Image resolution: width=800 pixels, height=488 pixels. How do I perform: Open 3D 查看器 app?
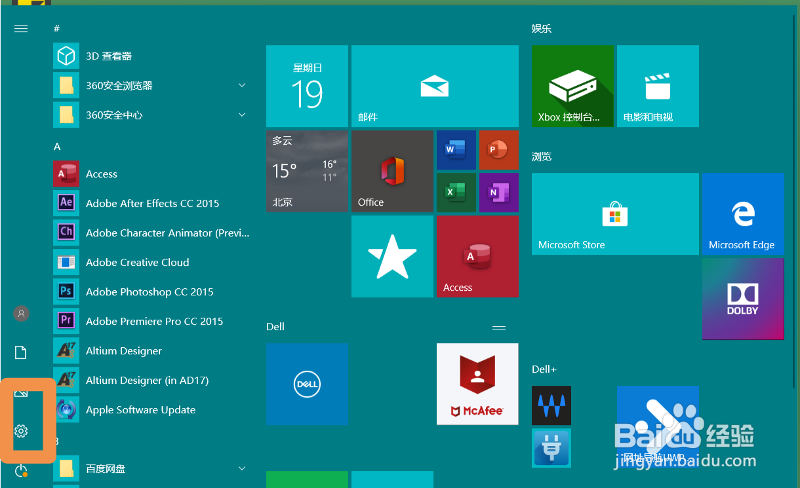(x=151, y=56)
